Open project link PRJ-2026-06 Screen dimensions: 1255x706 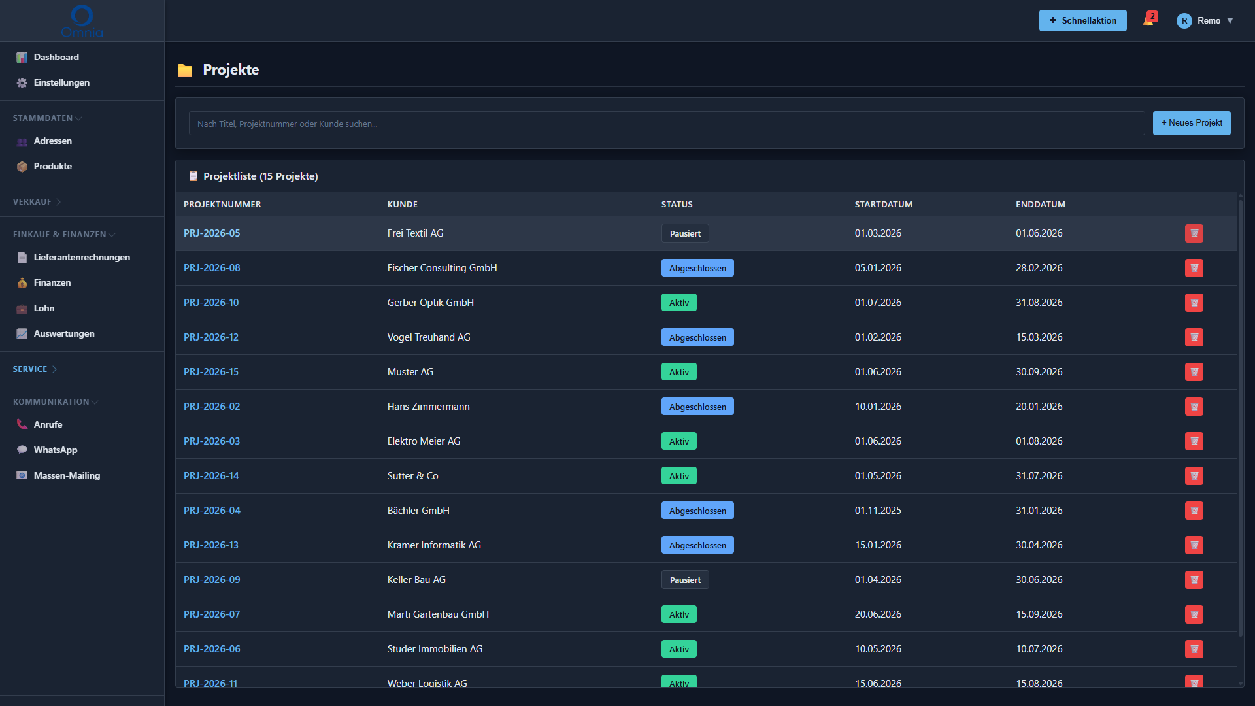click(x=212, y=649)
